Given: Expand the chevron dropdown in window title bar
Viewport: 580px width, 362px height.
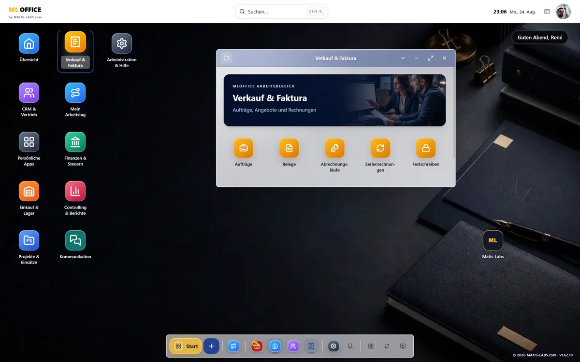Looking at the screenshot, I should [403, 58].
